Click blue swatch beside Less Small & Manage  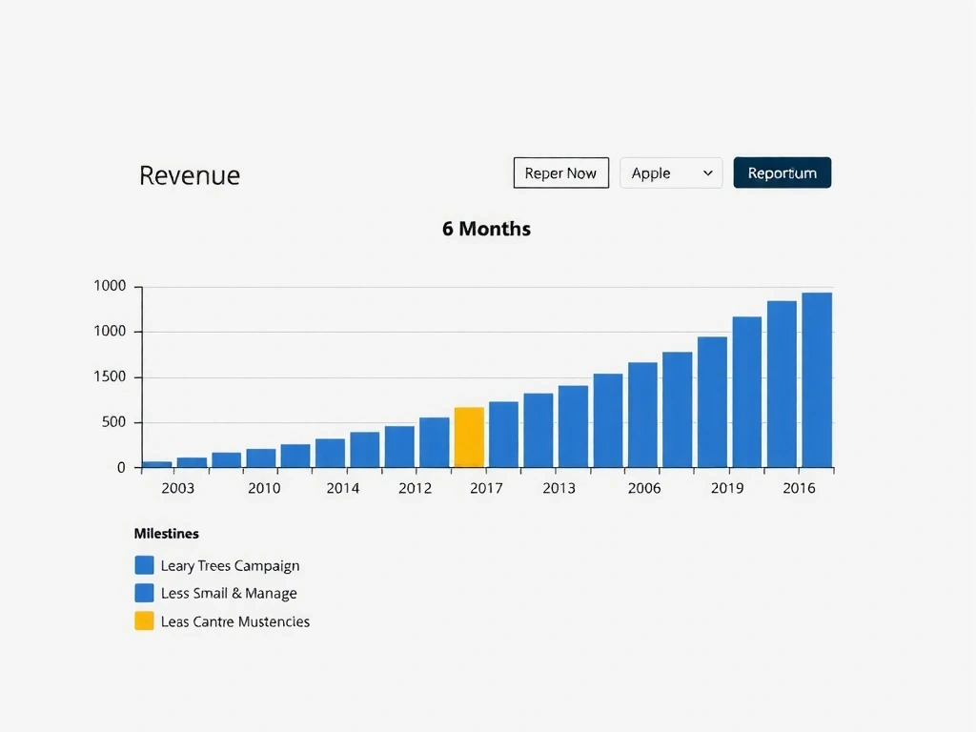[x=144, y=593]
